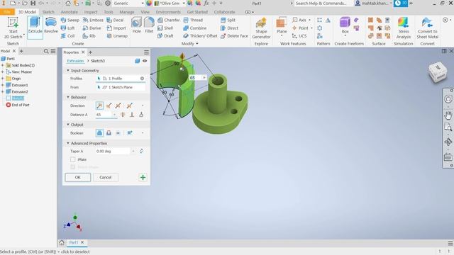Cancel the extrusion dialog

pos(106,177)
